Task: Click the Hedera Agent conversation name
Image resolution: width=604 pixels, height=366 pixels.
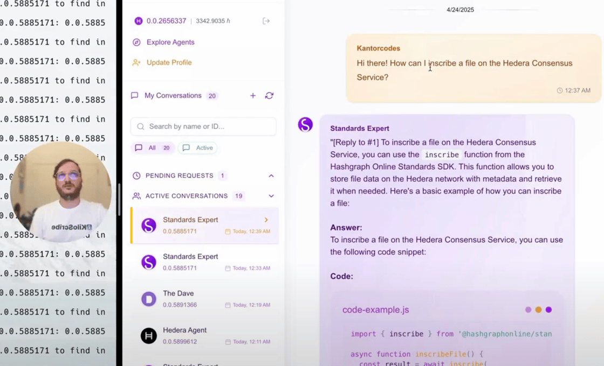Action: (184, 330)
